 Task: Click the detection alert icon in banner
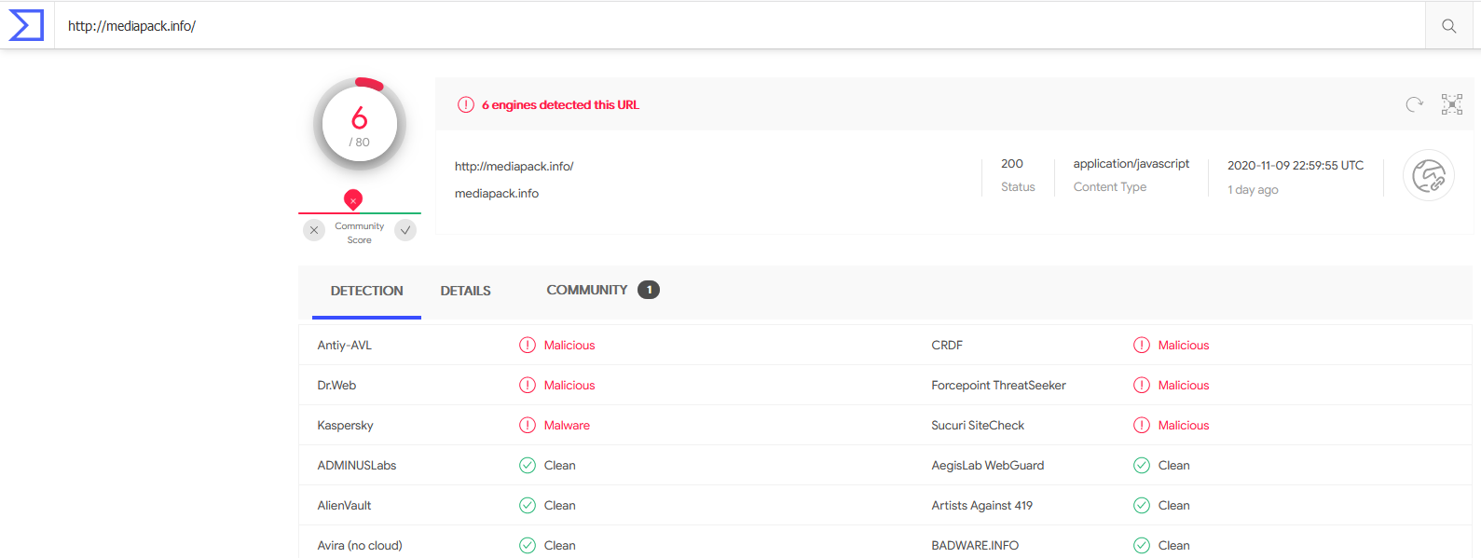tap(466, 104)
